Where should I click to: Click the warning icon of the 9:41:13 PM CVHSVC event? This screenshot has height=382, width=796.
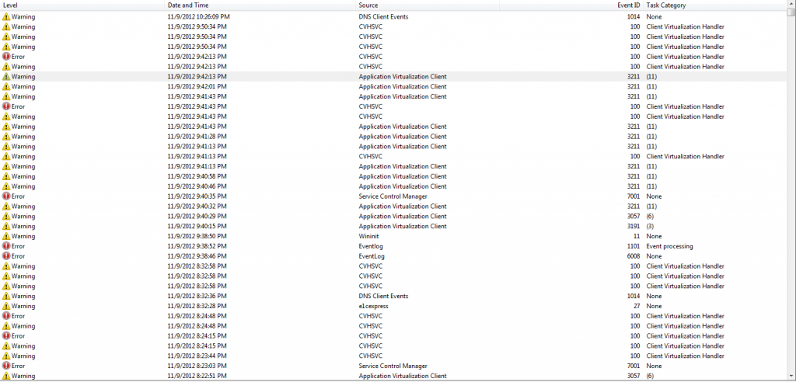pos(6,156)
